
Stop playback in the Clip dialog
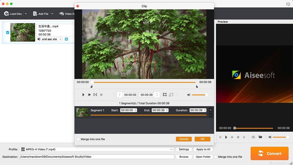click(101, 95)
